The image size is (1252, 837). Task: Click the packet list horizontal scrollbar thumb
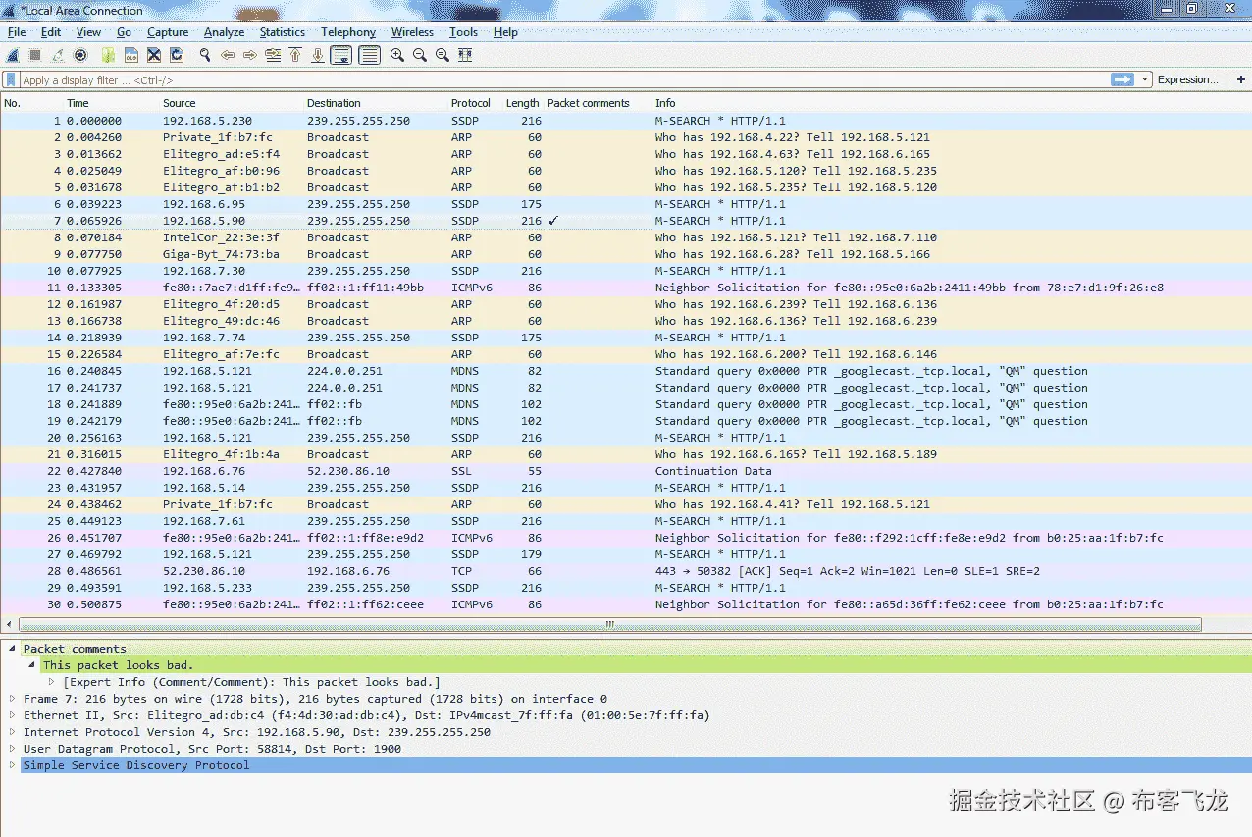tap(609, 624)
